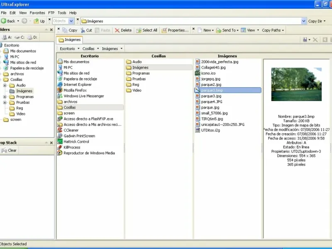Screen dimensions: 332x249
Task: Open the Tools menu
Action: (x=62, y=13)
